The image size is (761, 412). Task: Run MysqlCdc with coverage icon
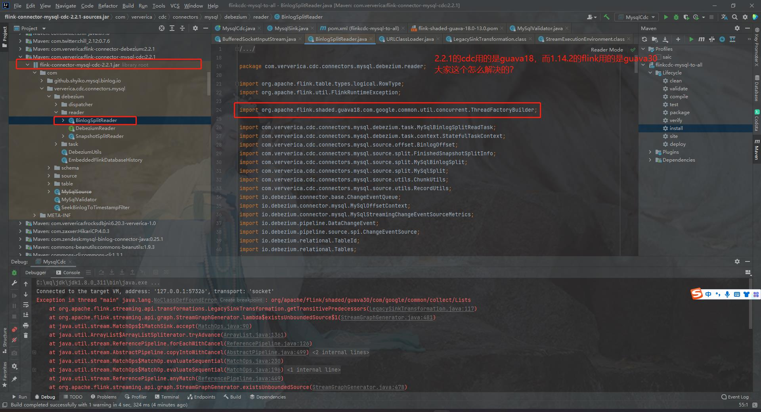(686, 17)
